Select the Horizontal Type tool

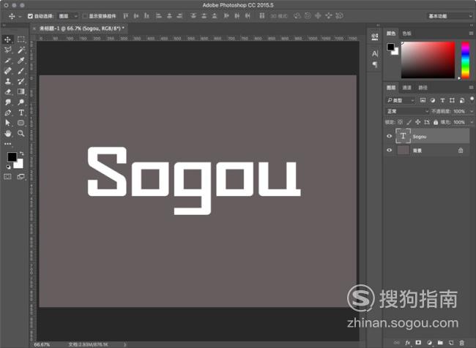point(21,113)
